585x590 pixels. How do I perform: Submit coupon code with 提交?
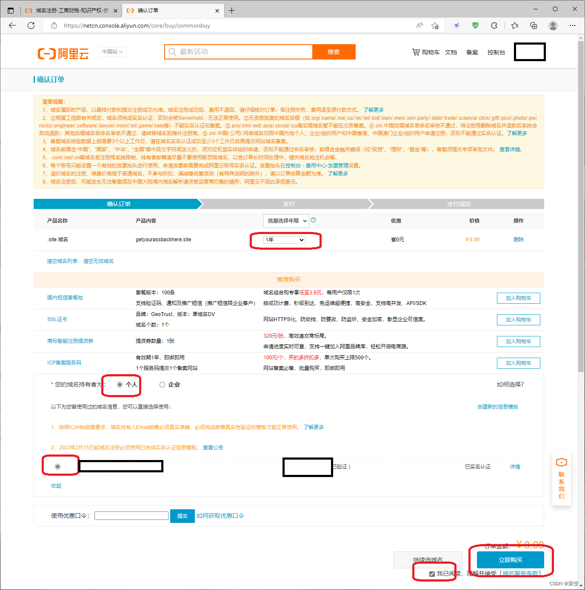pos(182,516)
